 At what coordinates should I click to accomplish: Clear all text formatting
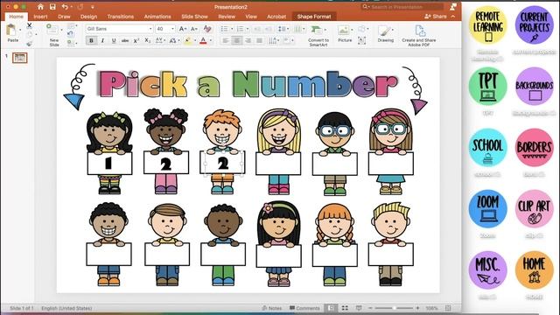click(207, 29)
